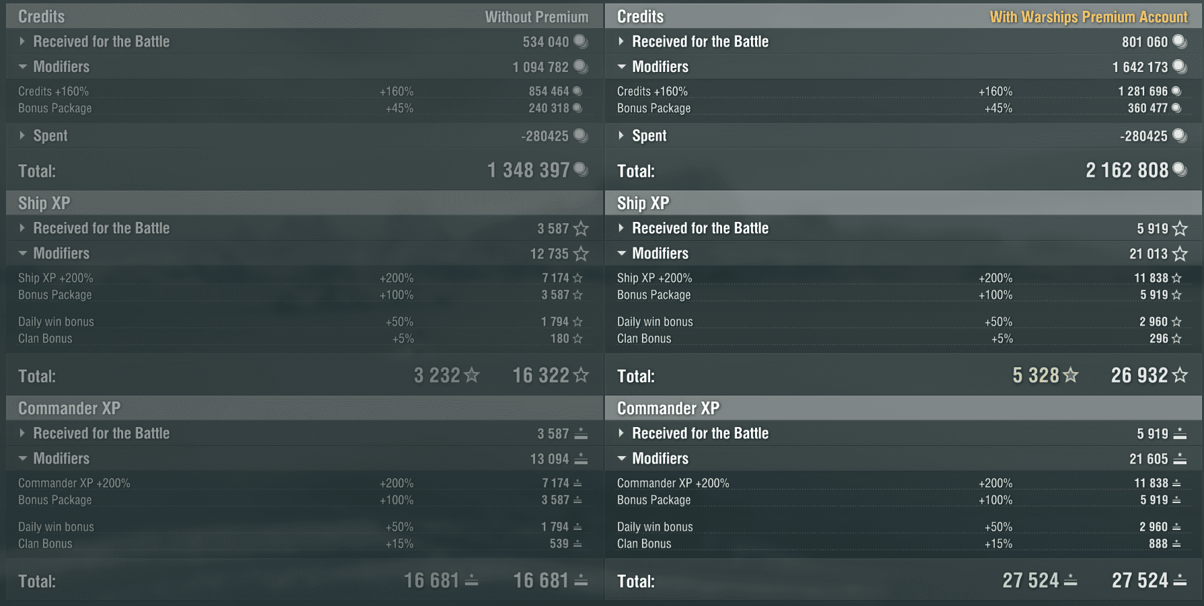Expand the Spent row in premium Credits
1204x606 pixels.
coord(621,136)
